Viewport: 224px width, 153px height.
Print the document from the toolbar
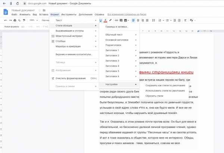15,20
